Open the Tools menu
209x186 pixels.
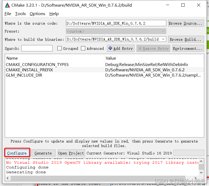[x=20, y=14]
